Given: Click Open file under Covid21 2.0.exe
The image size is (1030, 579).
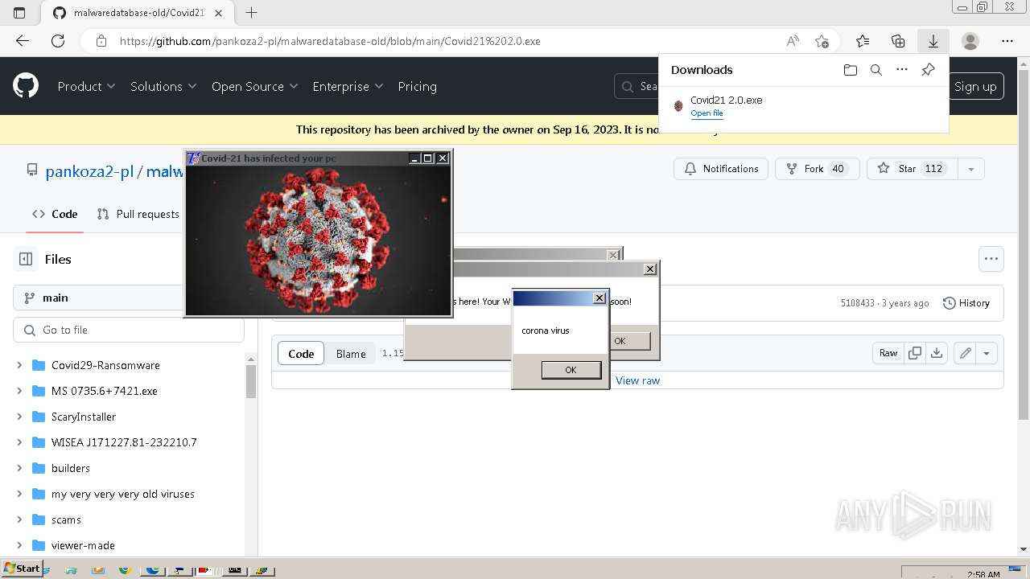Looking at the screenshot, I should (x=707, y=113).
